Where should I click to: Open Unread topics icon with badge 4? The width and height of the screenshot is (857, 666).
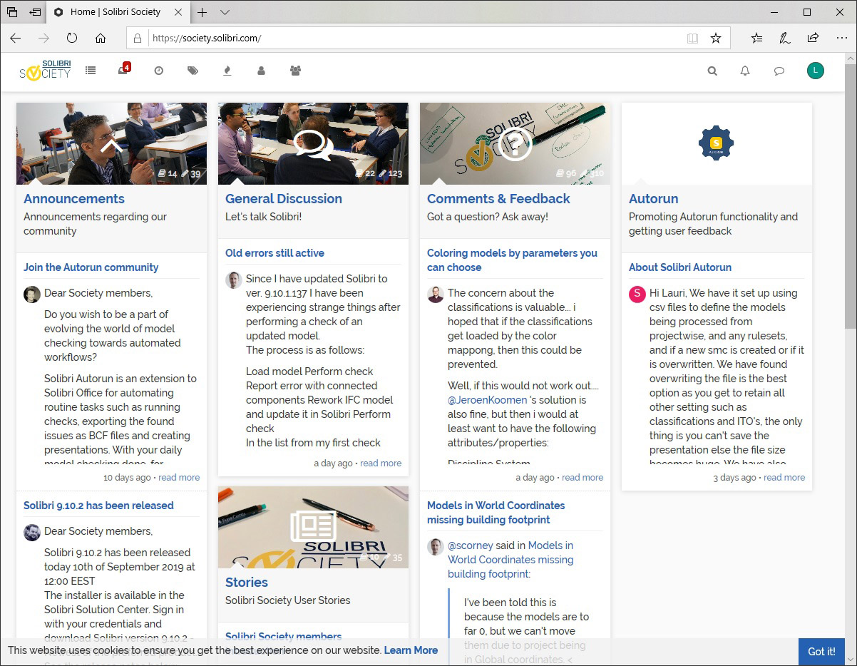click(123, 70)
